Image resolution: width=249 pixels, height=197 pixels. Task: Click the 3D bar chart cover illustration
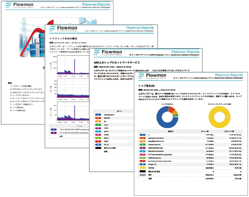pos(58,37)
